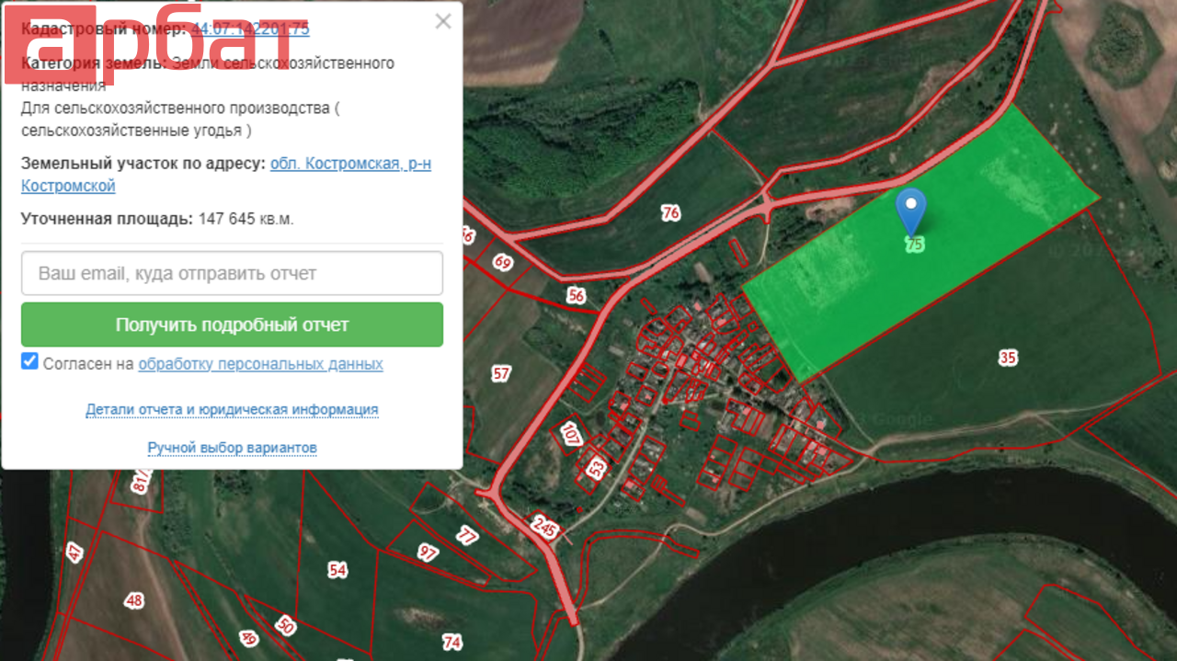Select road parcel label 245
Image resolution: width=1177 pixels, height=661 pixels.
point(543,527)
